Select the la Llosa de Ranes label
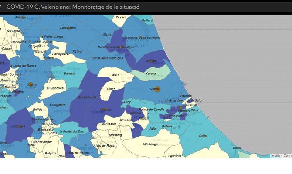The width and height of the screenshot is (292, 174). pyautogui.click(x=23, y=66)
